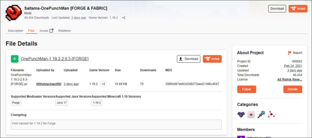Click inside the Changelog text box
The height and width of the screenshot is (138, 312).
point(116,125)
